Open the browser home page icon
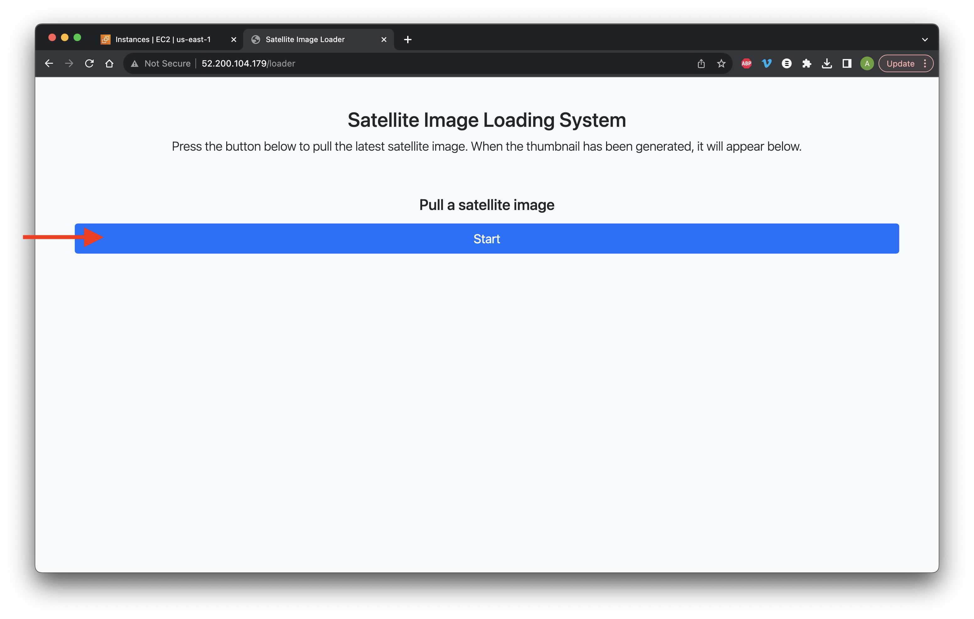Image resolution: width=974 pixels, height=619 pixels. [109, 63]
